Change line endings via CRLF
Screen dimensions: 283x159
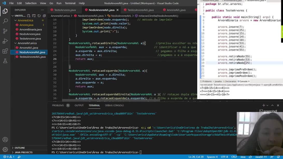tap(234, 157)
